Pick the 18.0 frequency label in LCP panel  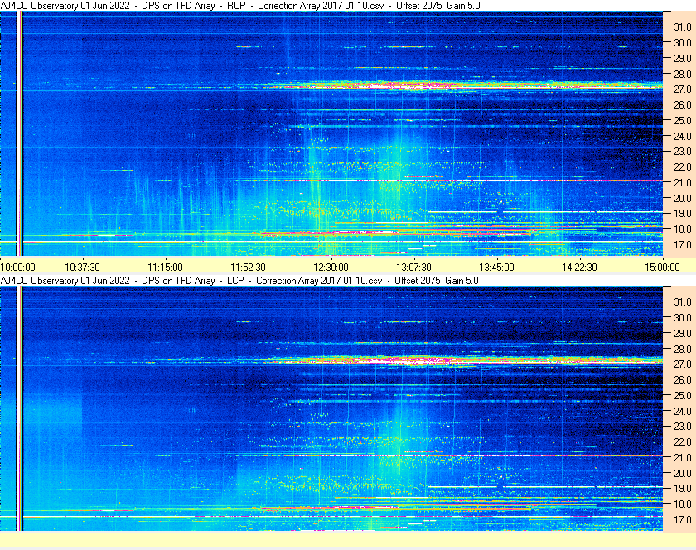click(x=683, y=504)
